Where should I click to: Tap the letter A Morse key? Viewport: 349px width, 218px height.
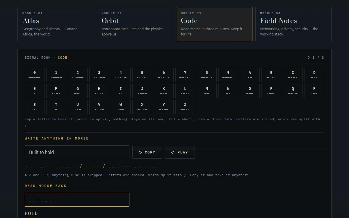click(250, 75)
